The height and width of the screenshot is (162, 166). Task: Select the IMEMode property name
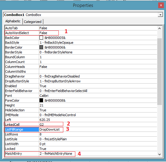[x=12, y=115]
